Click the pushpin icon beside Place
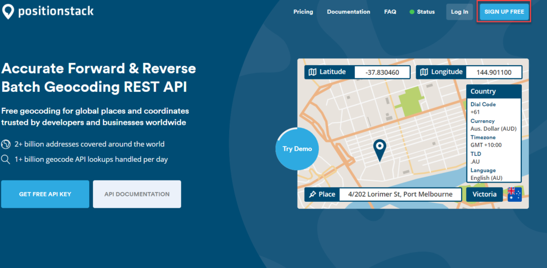 coord(313,194)
